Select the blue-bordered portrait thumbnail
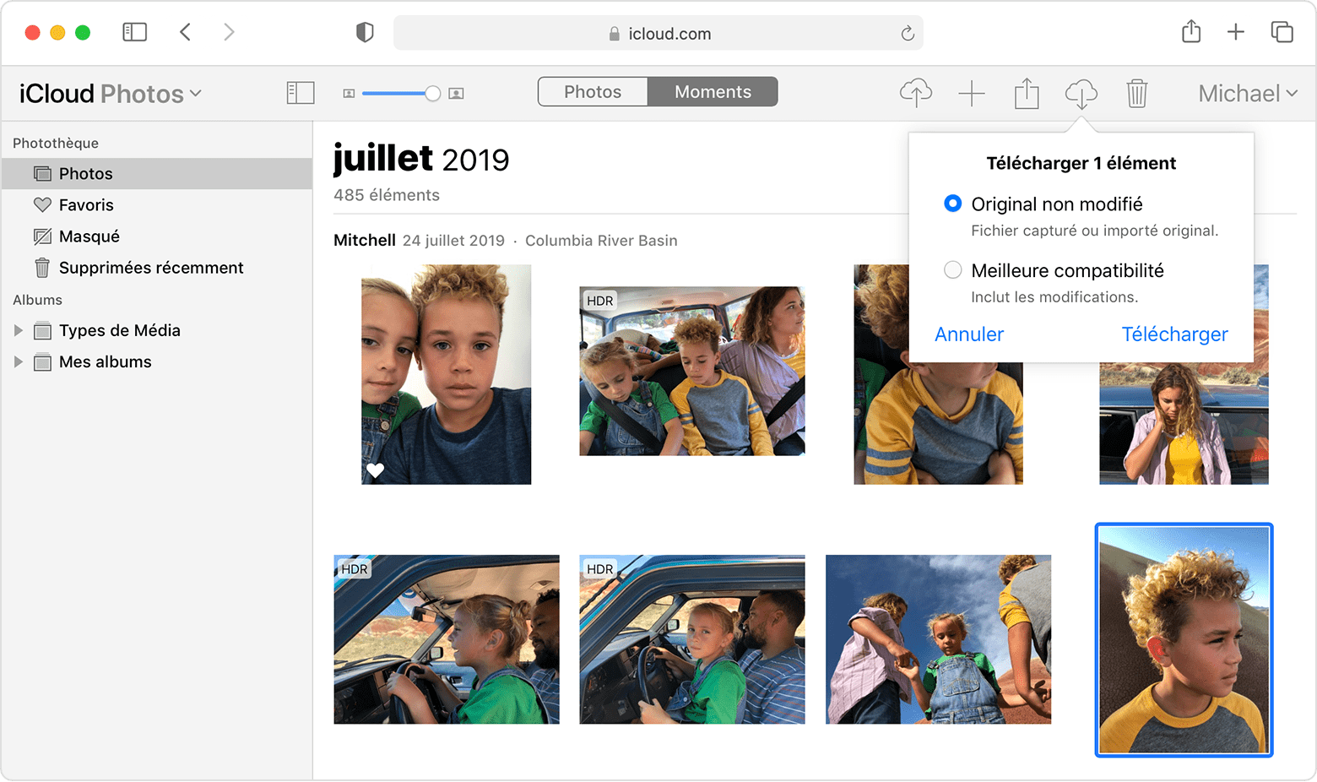Image resolution: width=1317 pixels, height=782 pixels. pyautogui.click(x=1183, y=640)
